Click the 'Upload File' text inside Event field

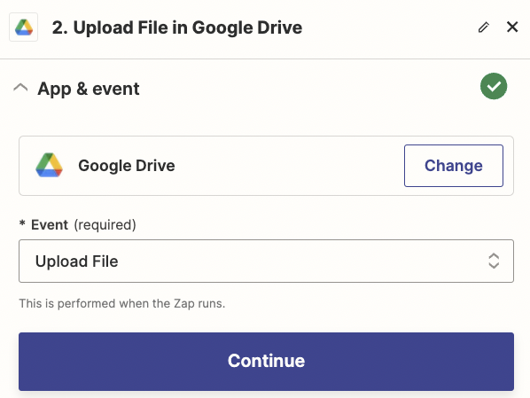77,261
